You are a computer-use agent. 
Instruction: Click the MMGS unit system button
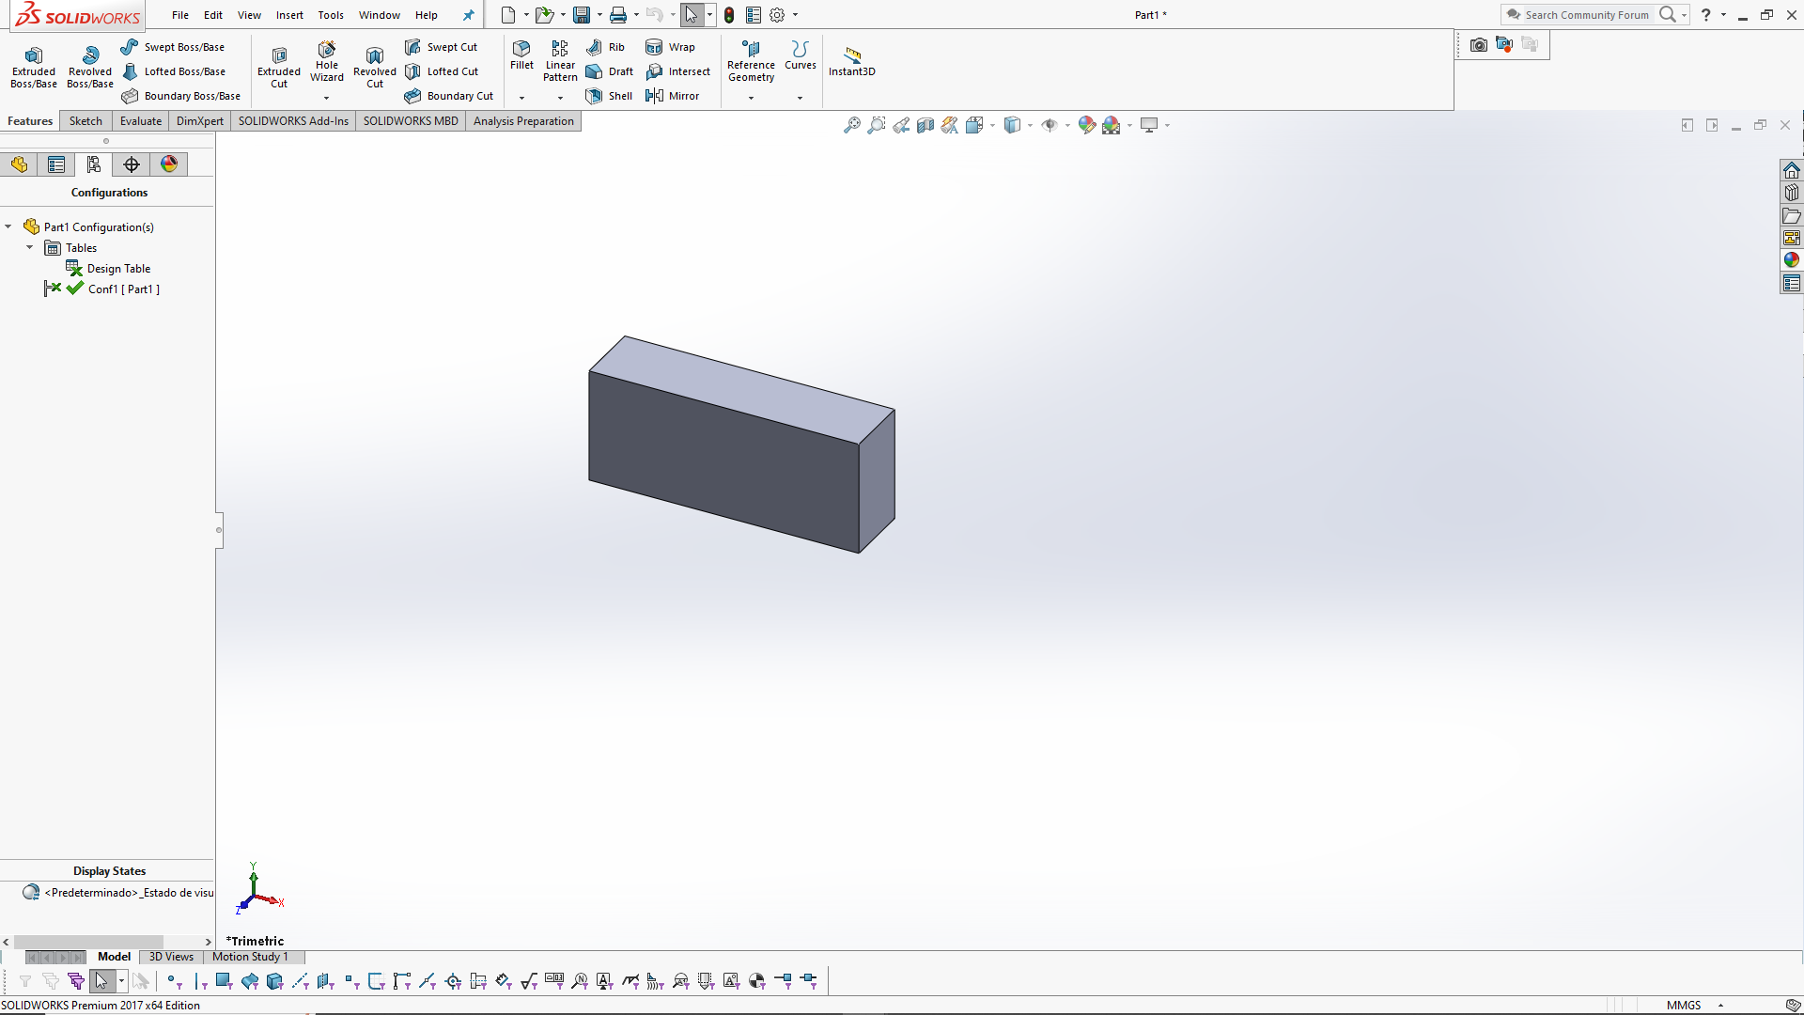tap(1684, 1005)
